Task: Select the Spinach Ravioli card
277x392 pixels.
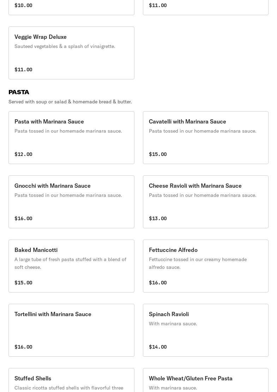Action: point(205,330)
